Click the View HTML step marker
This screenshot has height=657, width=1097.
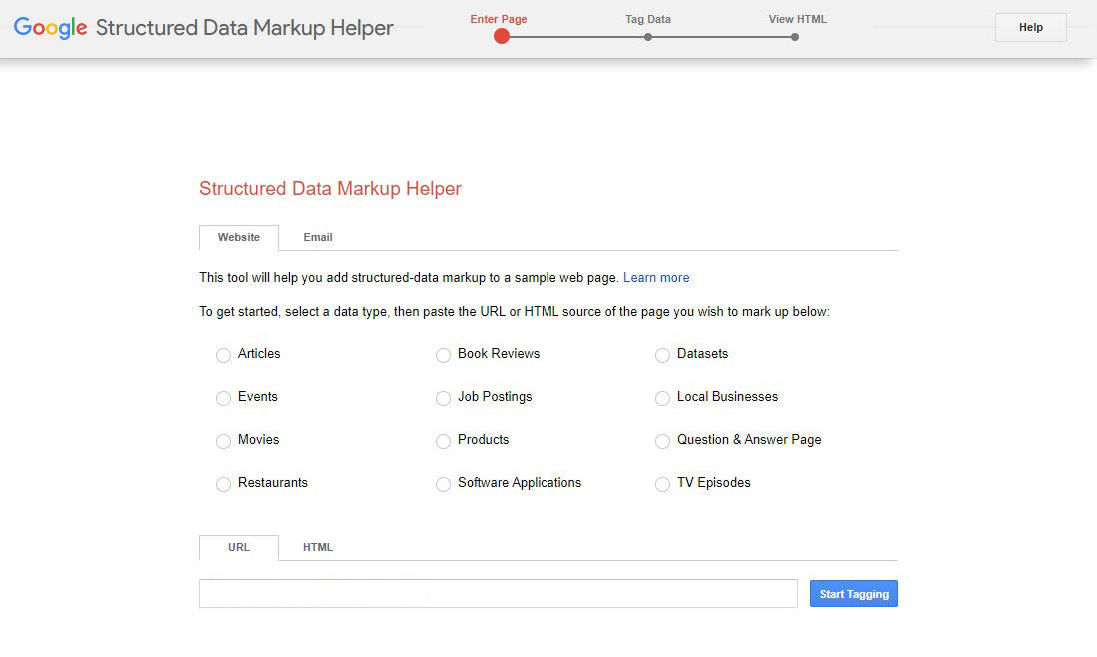point(794,37)
